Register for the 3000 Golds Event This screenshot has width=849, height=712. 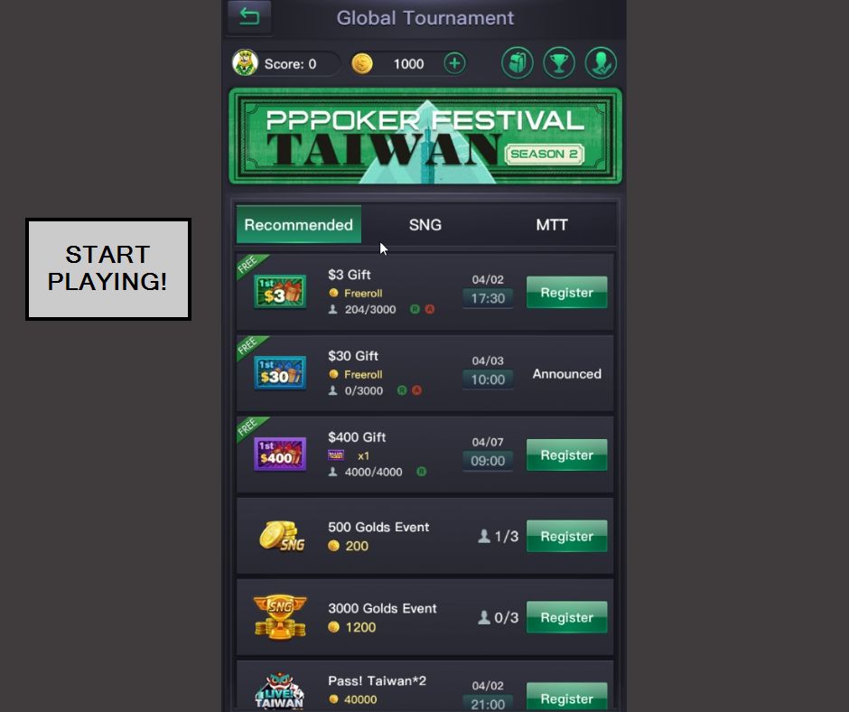click(567, 617)
